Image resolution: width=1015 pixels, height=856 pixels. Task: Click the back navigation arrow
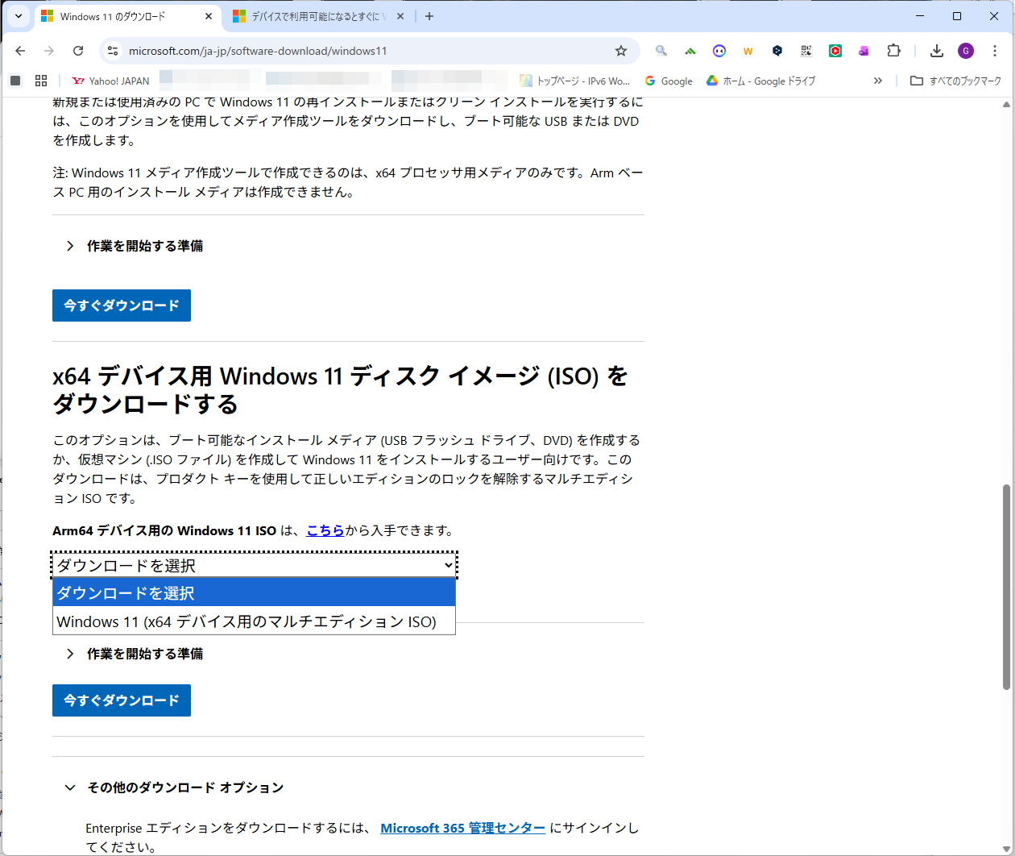pyautogui.click(x=19, y=50)
